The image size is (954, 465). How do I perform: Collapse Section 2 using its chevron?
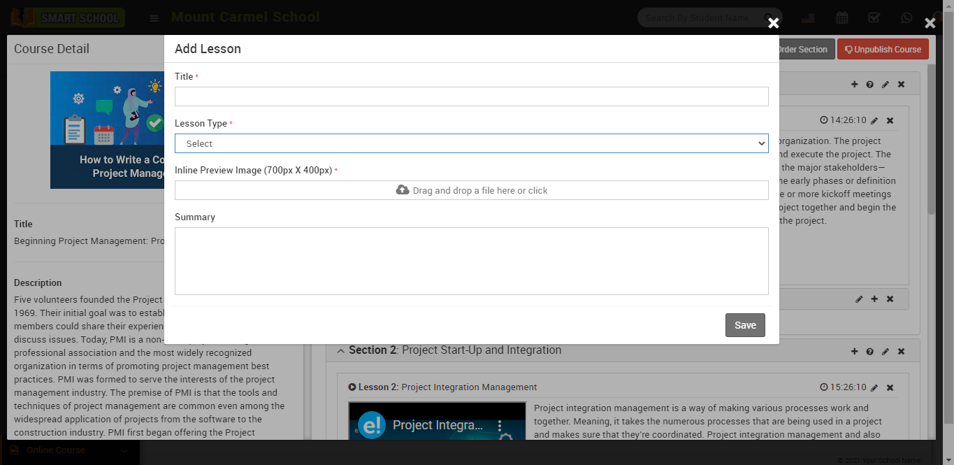341,351
